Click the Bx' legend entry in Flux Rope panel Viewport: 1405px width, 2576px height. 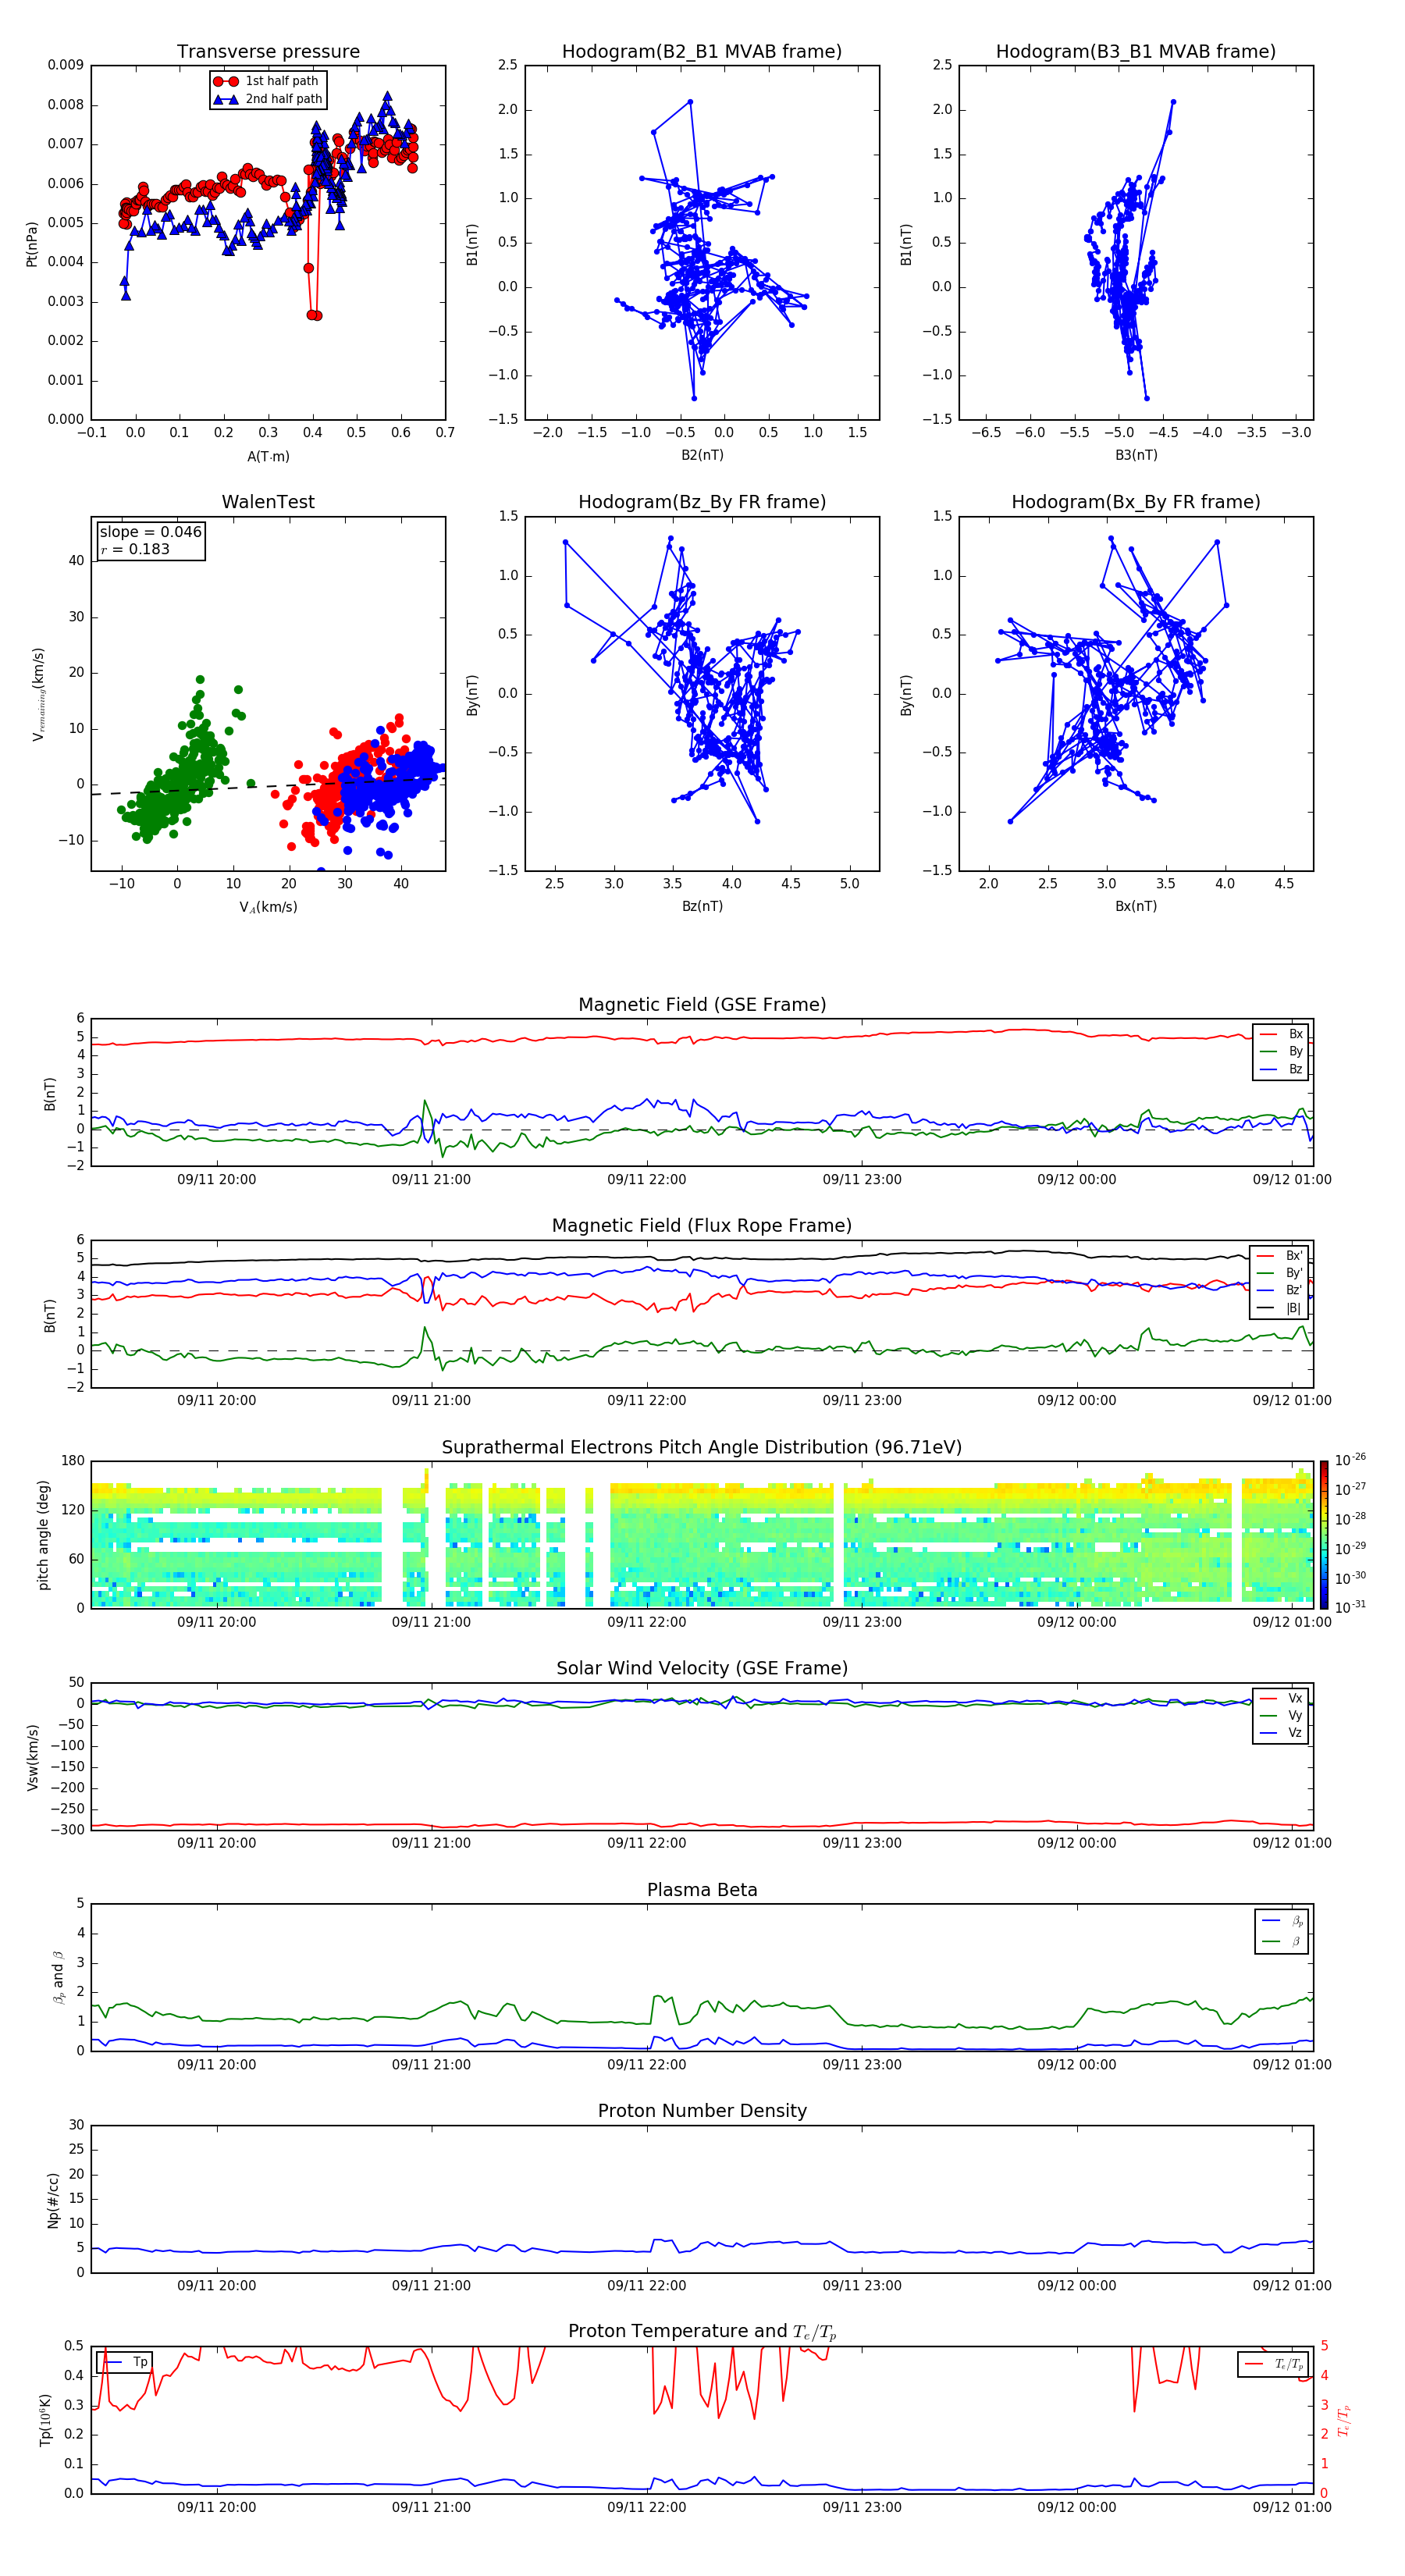tap(1281, 1256)
